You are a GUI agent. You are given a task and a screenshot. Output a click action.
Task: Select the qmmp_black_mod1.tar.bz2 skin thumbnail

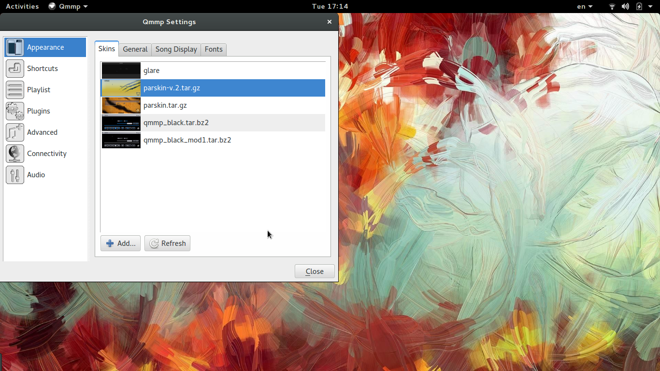coord(121,140)
